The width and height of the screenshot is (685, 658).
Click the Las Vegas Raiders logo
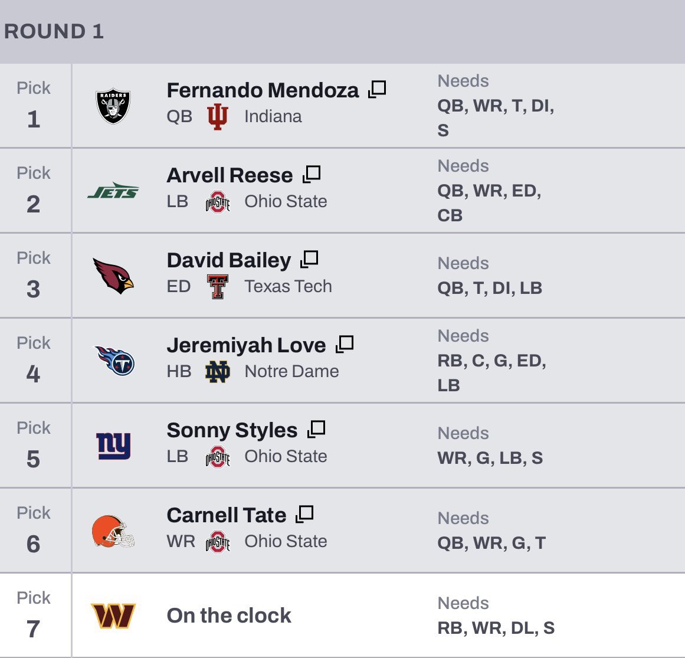pos(113,106)
